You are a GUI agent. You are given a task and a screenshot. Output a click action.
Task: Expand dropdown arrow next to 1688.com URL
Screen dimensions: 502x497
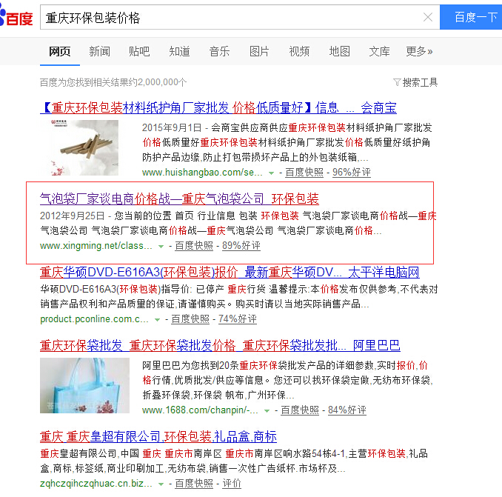click(267, 411)
